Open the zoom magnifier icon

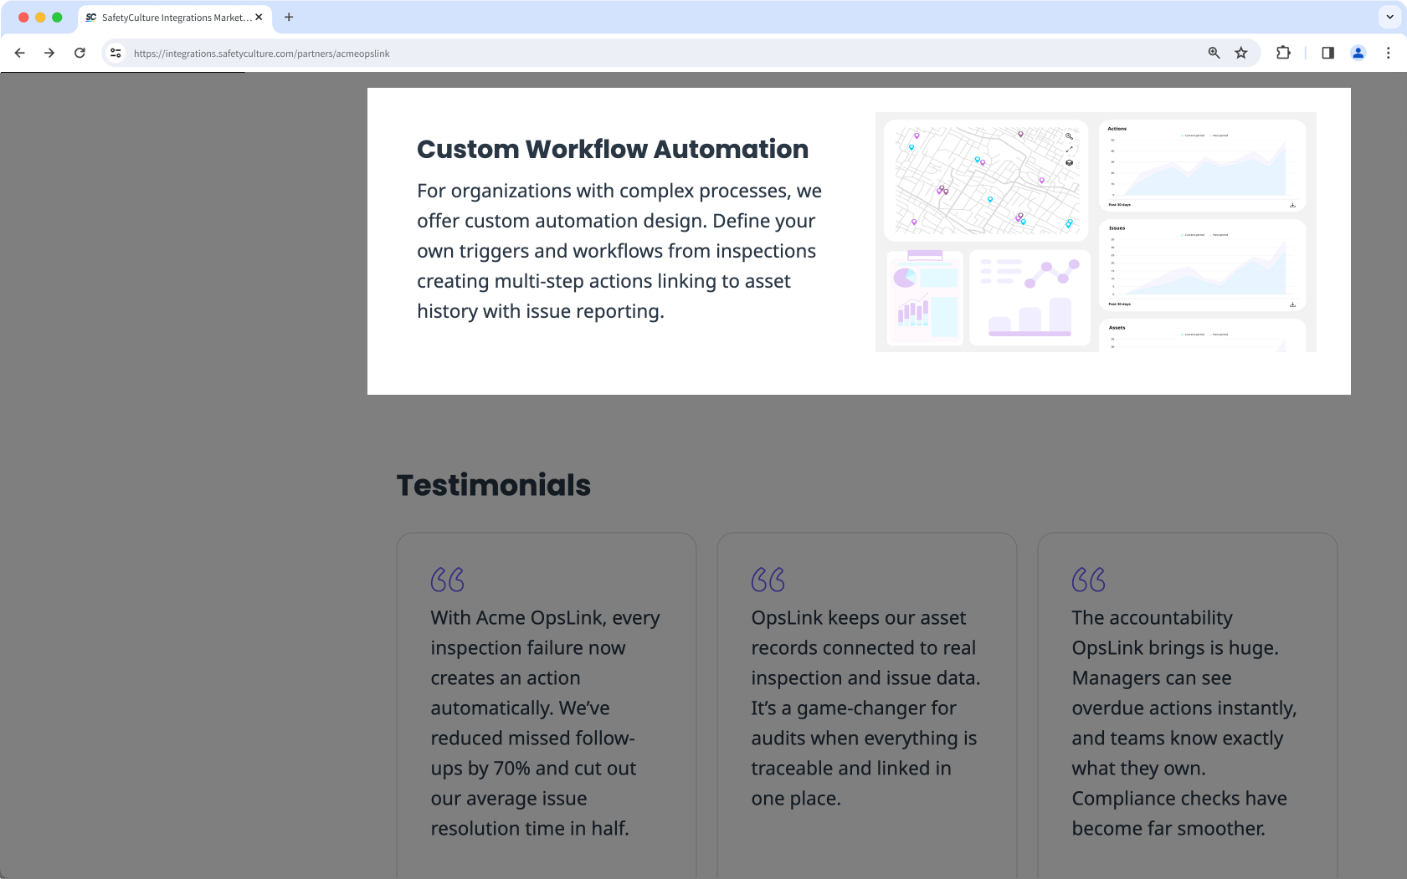tap(1214, 53)
